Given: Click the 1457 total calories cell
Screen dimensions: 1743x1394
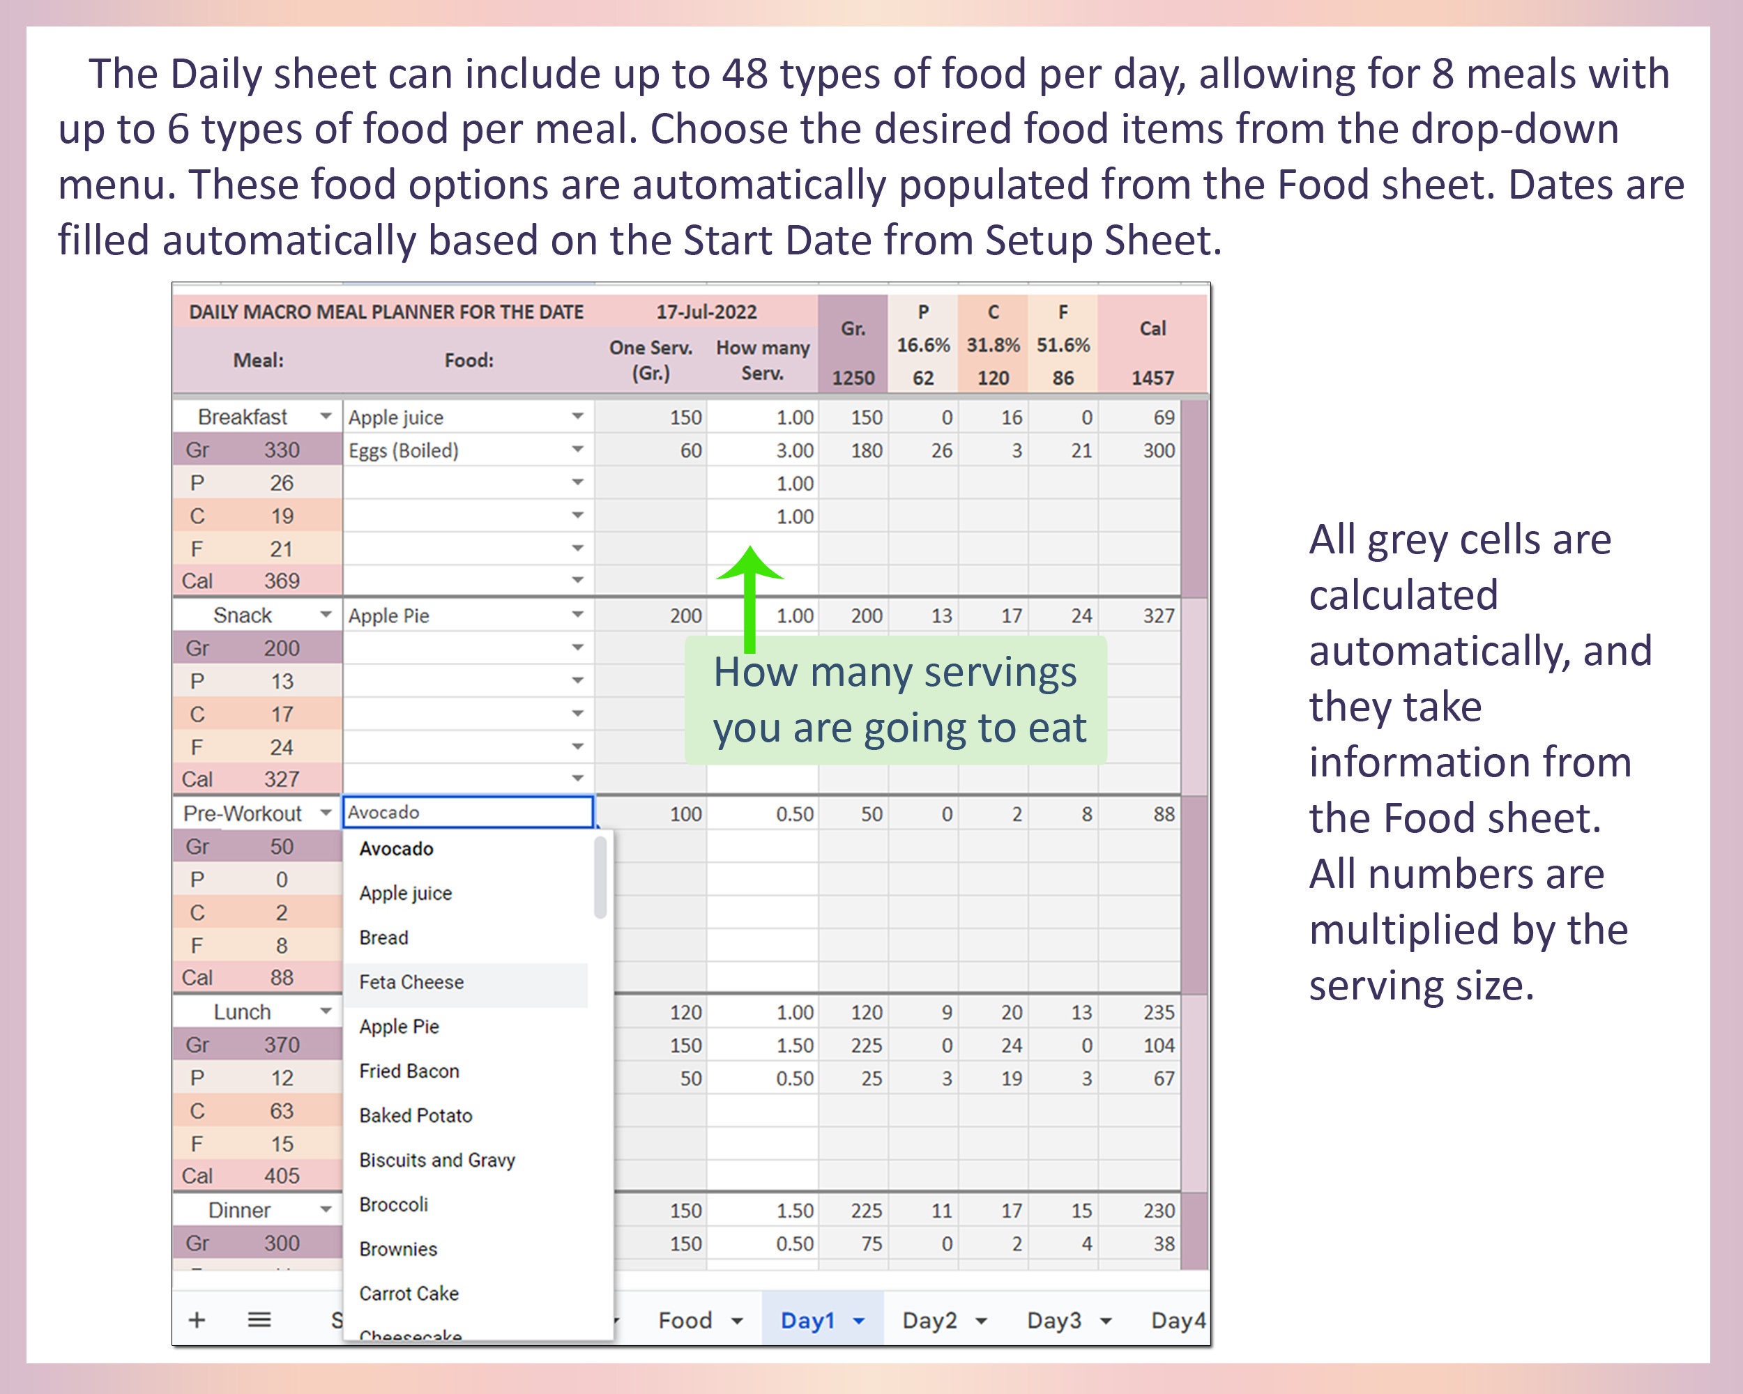Looking at the screenshot, I should 1152,377.
